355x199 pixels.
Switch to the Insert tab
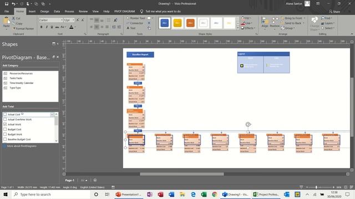pyautogui.click(x=32, y=11)
